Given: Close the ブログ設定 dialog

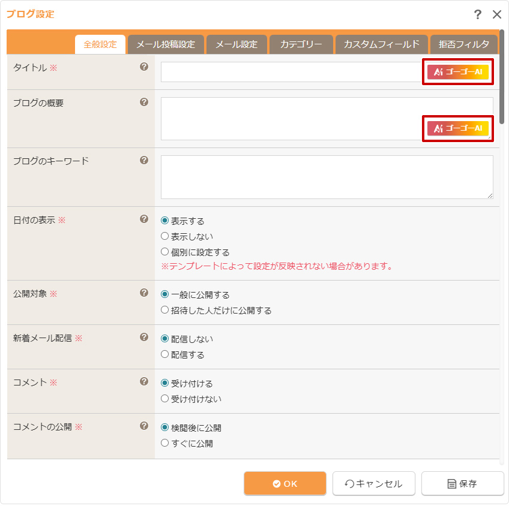Looking at the screenshot, I should [496, 14].
